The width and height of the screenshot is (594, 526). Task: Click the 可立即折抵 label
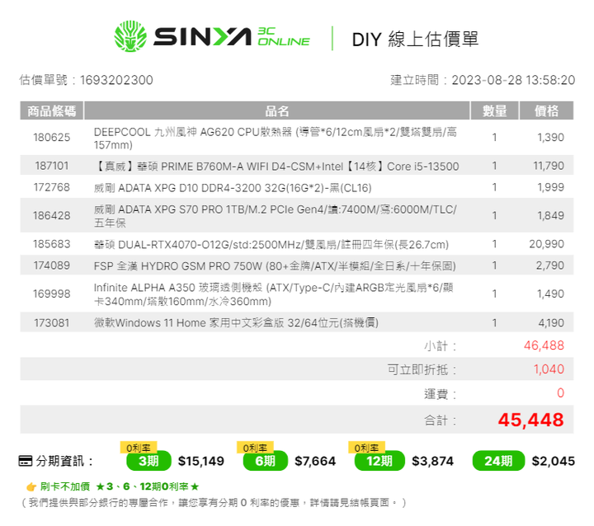click(422, 369)
